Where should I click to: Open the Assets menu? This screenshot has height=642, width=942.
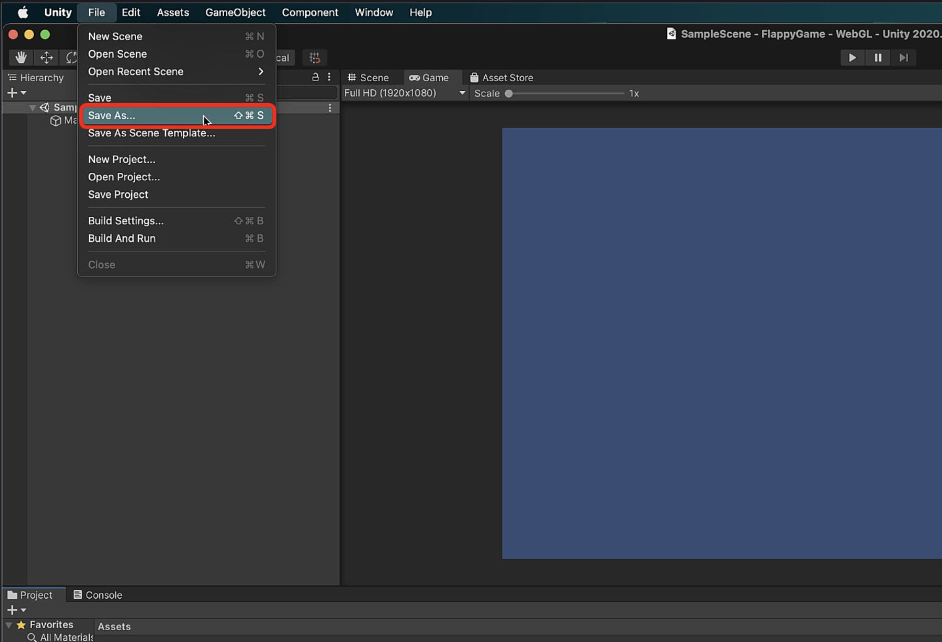pos(173,13)
